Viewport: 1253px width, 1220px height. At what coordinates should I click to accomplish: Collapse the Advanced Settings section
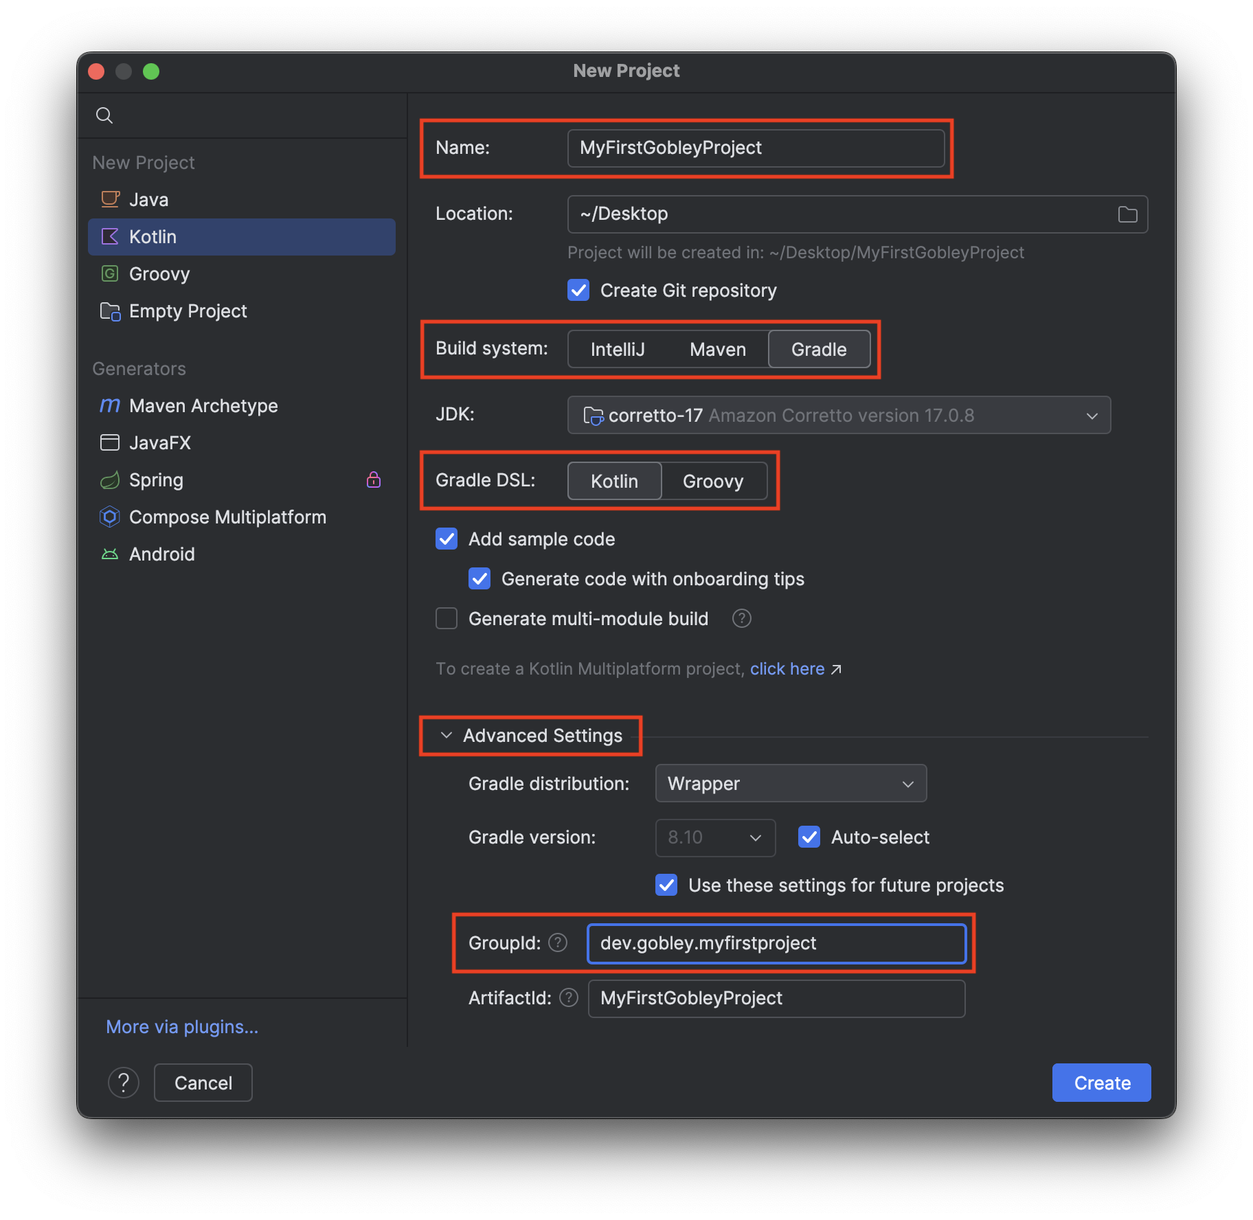[447, 735]
